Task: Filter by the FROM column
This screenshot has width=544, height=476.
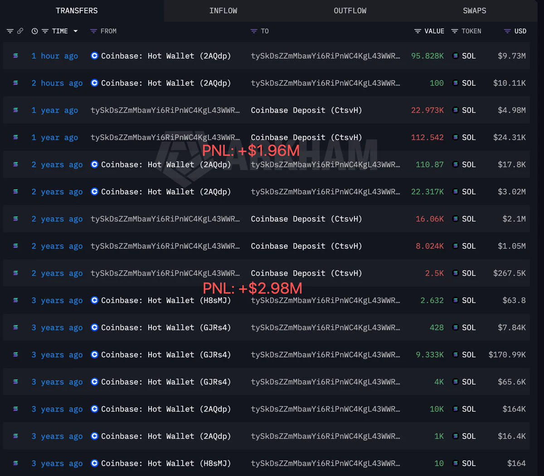Action: click(x=93, y=31)
